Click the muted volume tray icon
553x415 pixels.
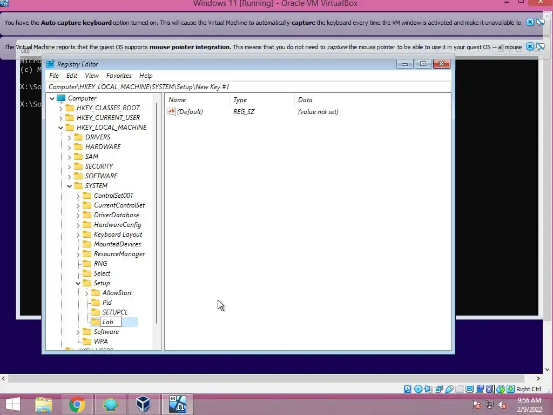coord(502,405)
